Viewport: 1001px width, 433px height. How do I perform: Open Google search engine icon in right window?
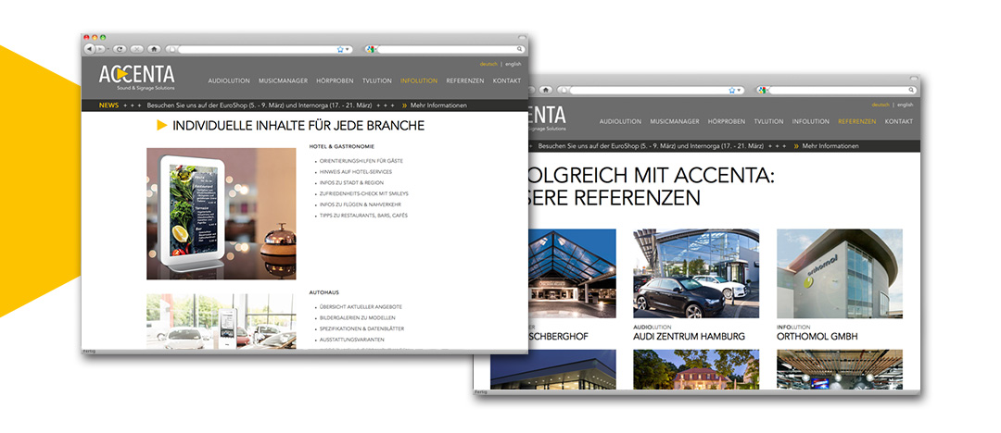(762, 90)
